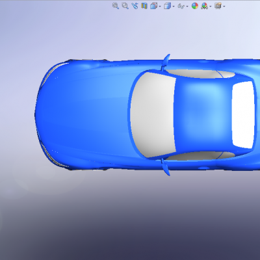The height and width of the screenshot is (260, 260).
Task: Select the white sunroof panel
Action: coord(243,115)
